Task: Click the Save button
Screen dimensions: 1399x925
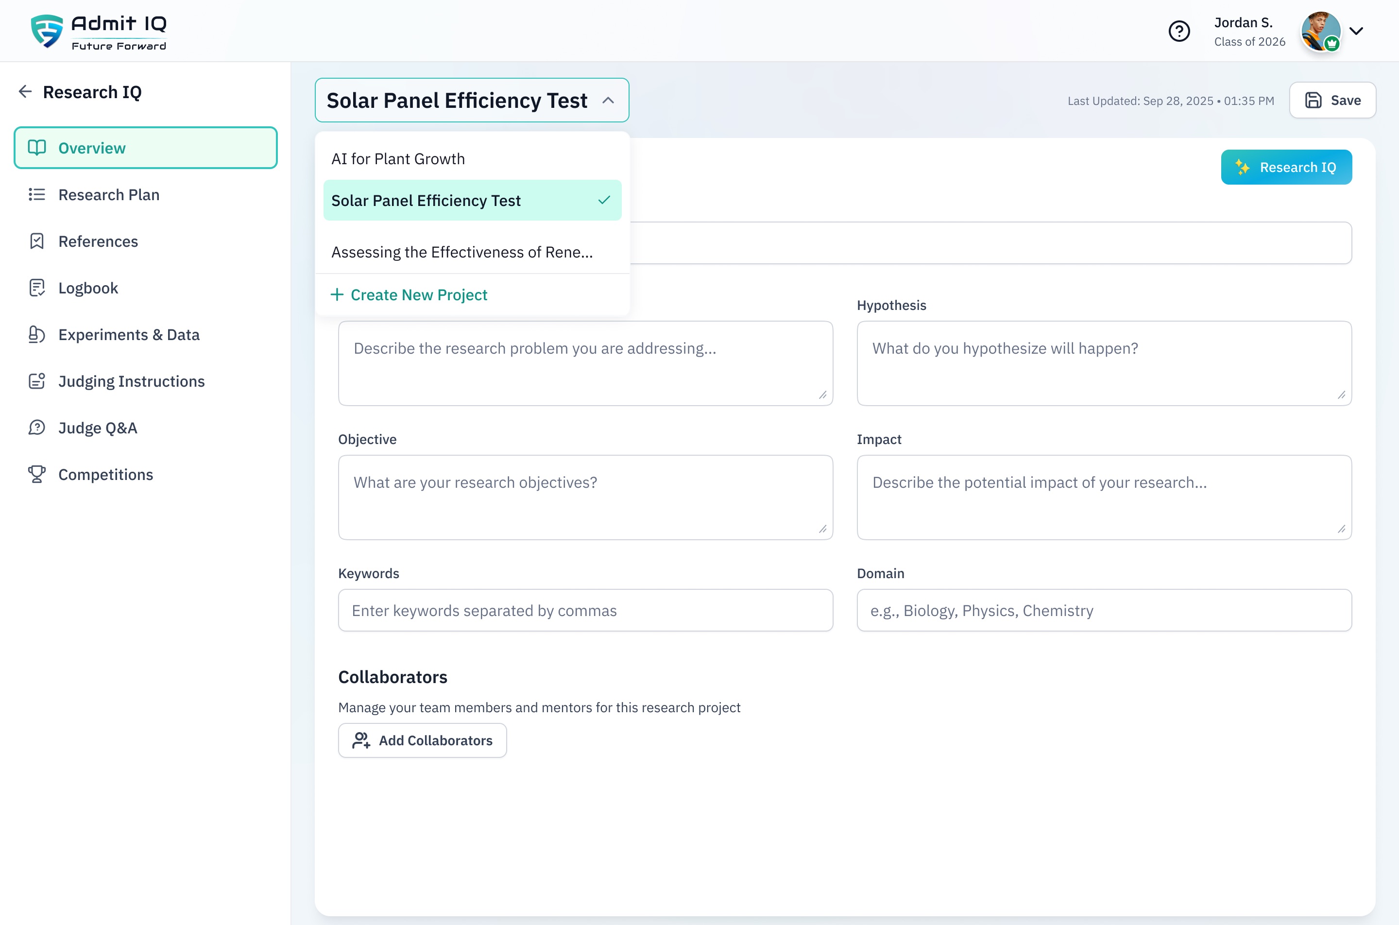Action: click(x=1332, y=100)
